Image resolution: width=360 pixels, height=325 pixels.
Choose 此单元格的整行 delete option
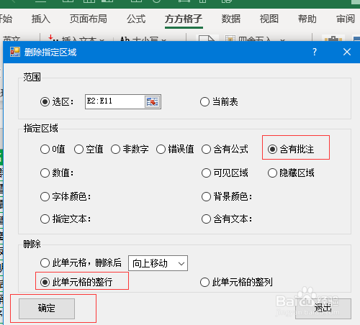(x=45, y=282)
